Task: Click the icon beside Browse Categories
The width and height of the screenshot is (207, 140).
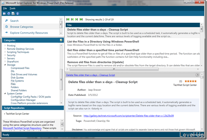Action: 6,27
